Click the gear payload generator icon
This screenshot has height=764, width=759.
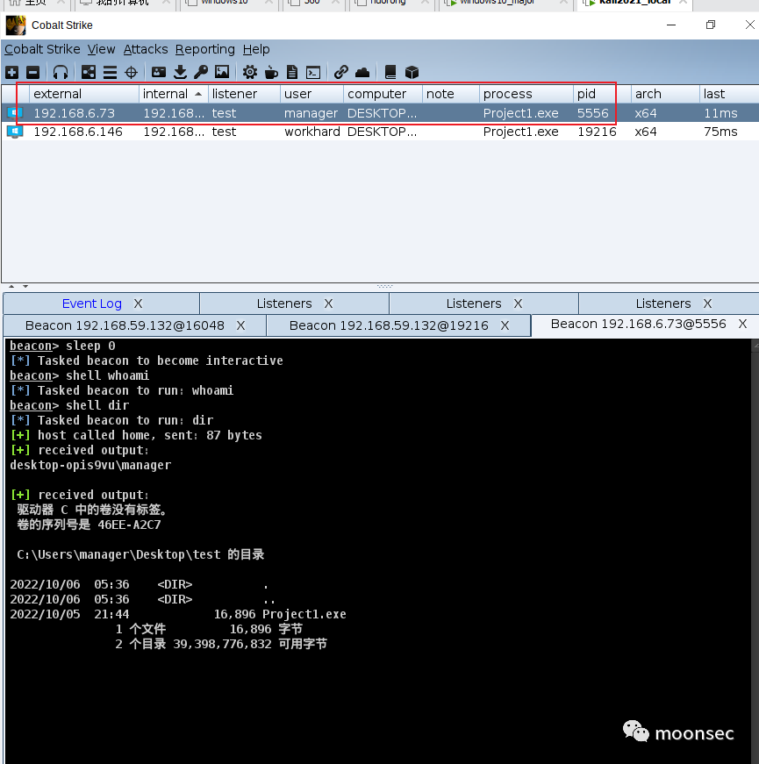click(249, 73)
